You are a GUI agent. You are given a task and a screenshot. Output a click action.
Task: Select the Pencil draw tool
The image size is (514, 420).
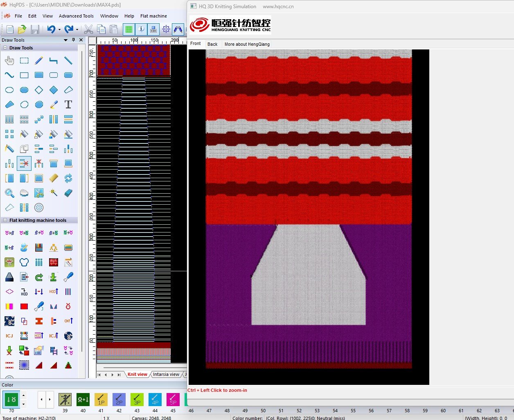click(39, 60)
